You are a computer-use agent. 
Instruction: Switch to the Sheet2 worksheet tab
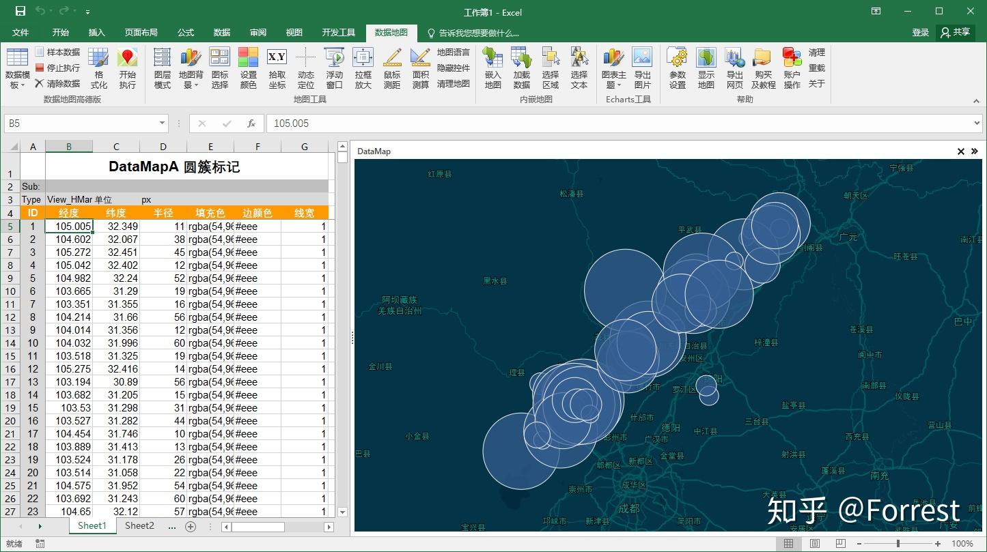139,526
